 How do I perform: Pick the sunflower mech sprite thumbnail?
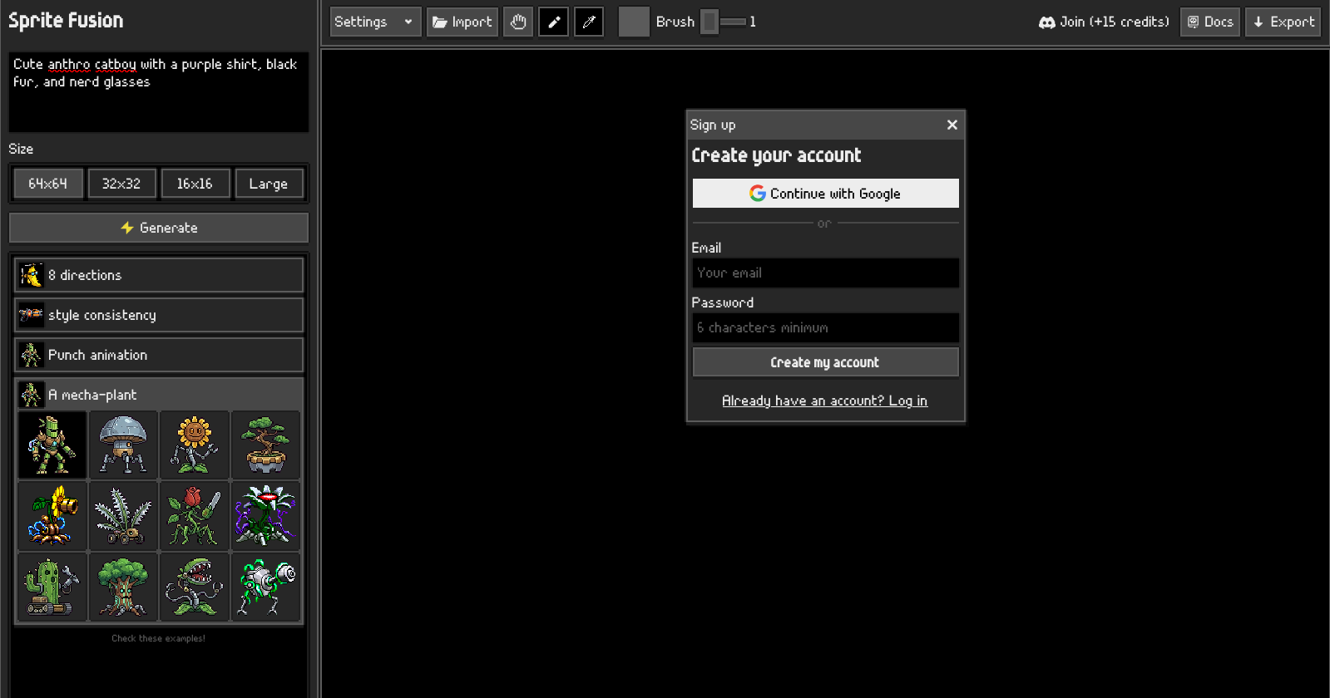[195, 445]
